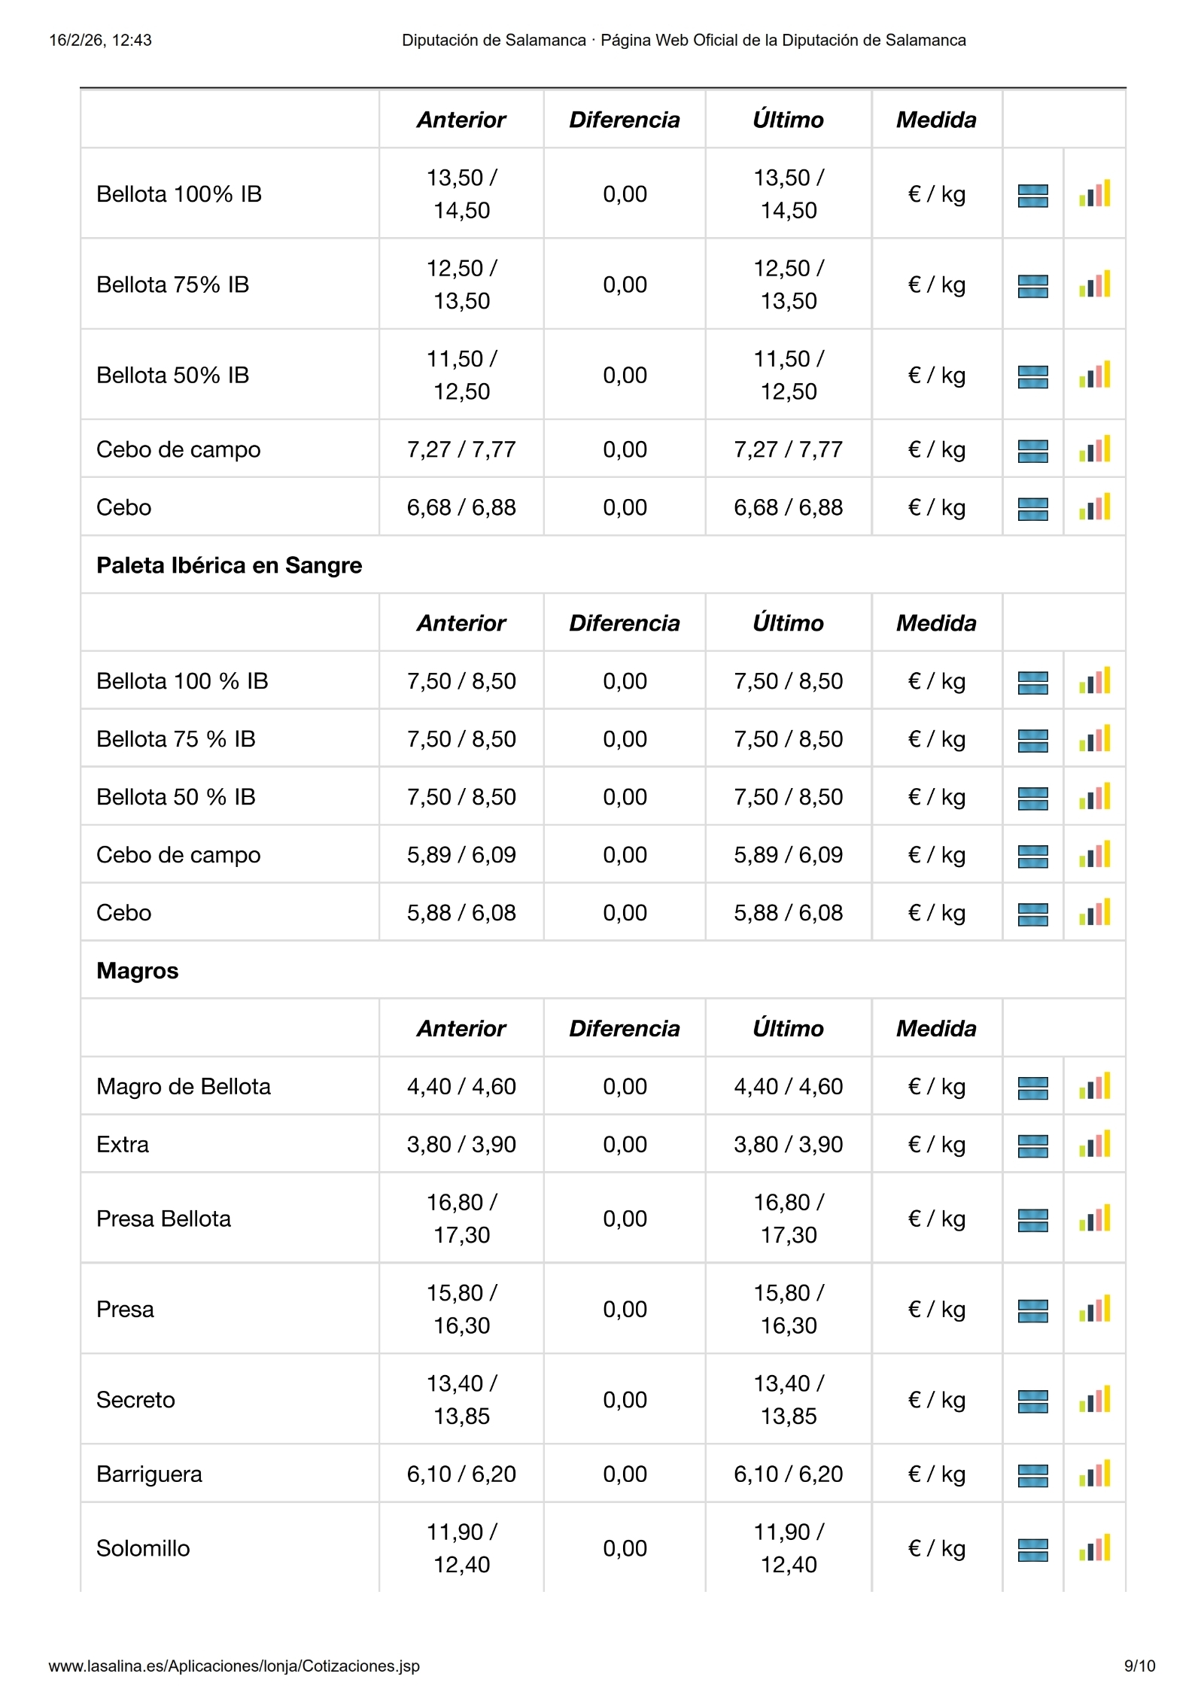Viewport: 1204px width, 1704px height.
Task: Click the Diferencia value for Presa Bellota
Action: click(625, 1219)
